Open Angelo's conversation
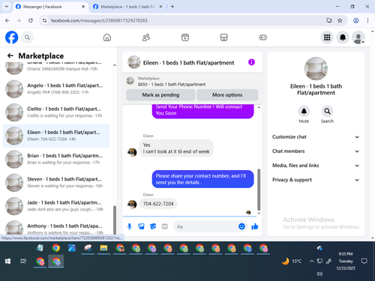 [x=56, y=88]
